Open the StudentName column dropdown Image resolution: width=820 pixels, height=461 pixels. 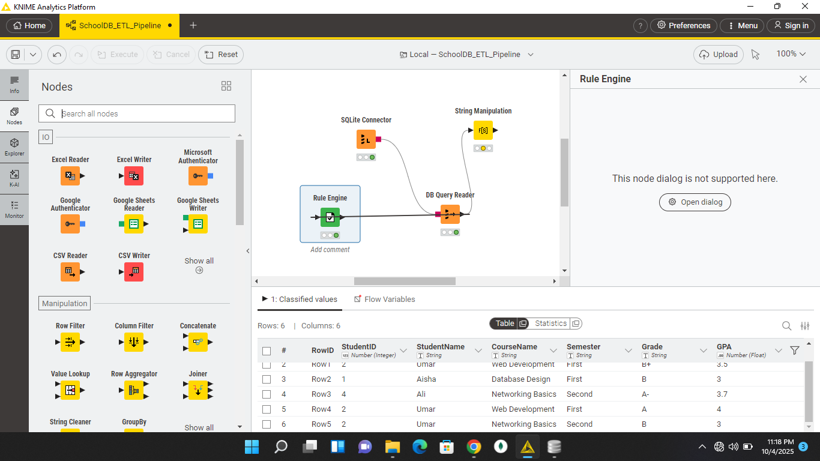click(478, 350)
